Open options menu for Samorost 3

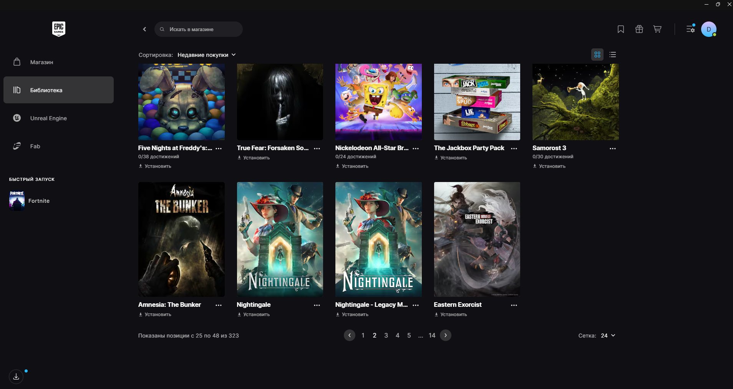(613, 149)
